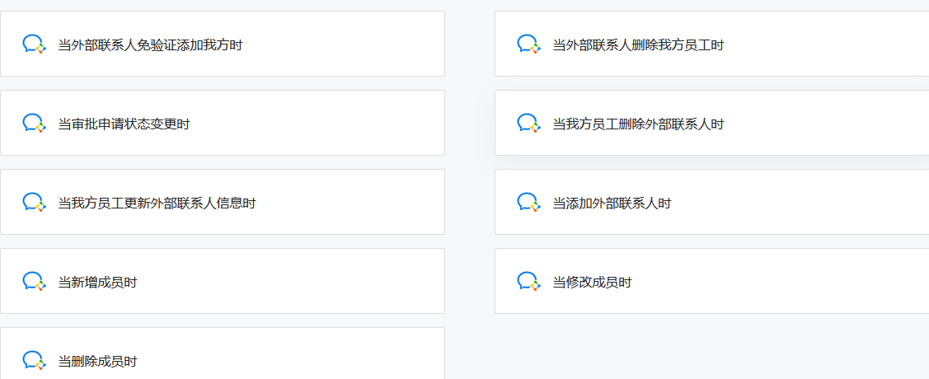This screenshot has height=379, width=929.
Task: Select the 当添加外部联系人时 trigger text
Action: [x=612, y=204]
